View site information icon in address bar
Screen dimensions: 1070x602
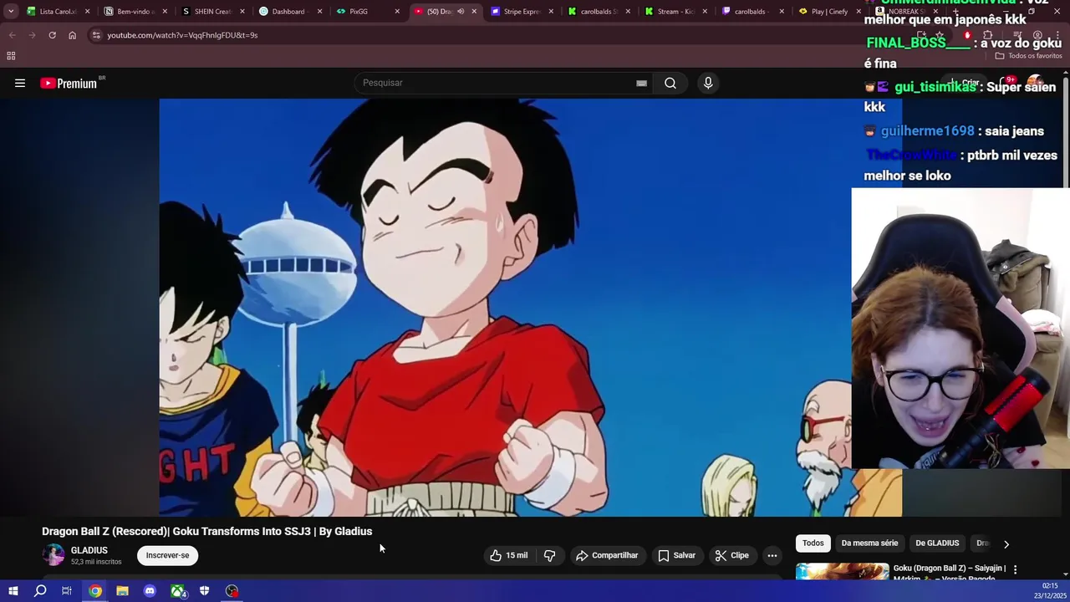pos(96,35)
